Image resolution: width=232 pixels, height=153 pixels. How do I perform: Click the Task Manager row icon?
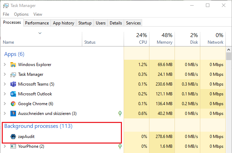coord(13,74)
